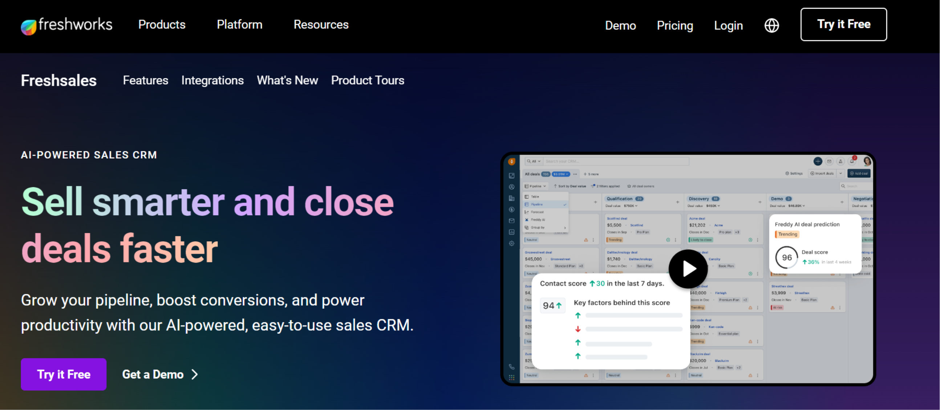This screenshot has height=410, width=940.
Task: Open the language selector globe icon
Action: 771,25
